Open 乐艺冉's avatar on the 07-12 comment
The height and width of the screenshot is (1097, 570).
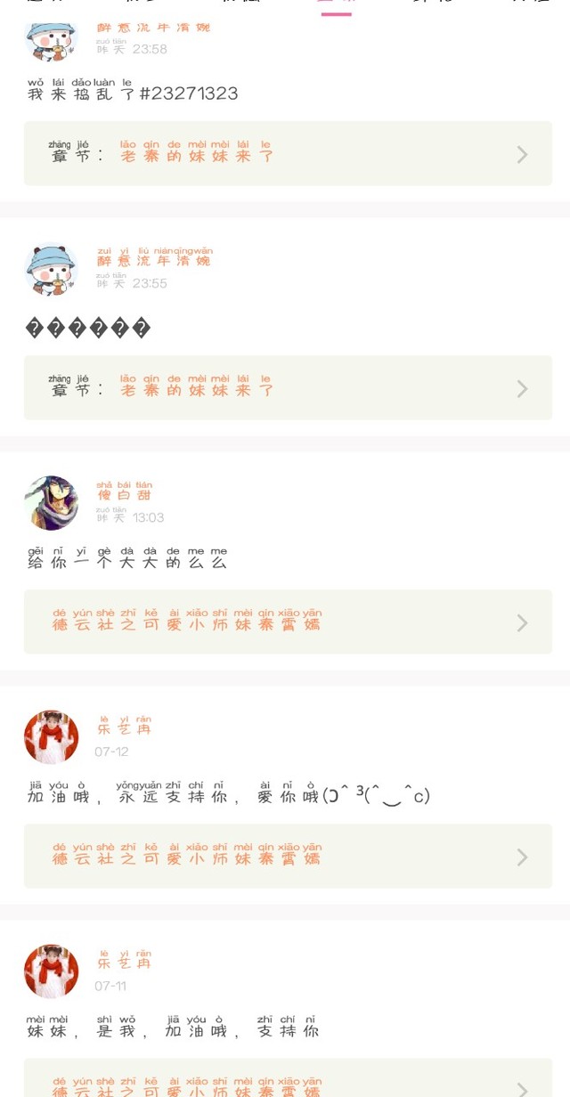coord(52,737)
